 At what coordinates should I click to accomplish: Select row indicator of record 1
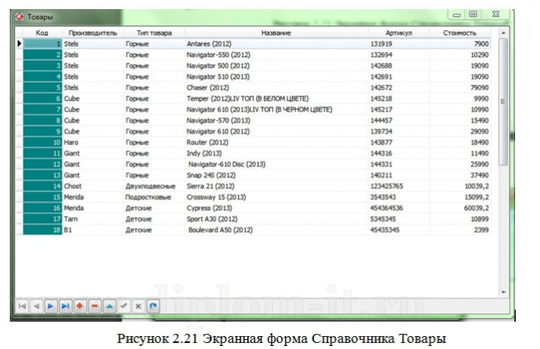(19, 43)
